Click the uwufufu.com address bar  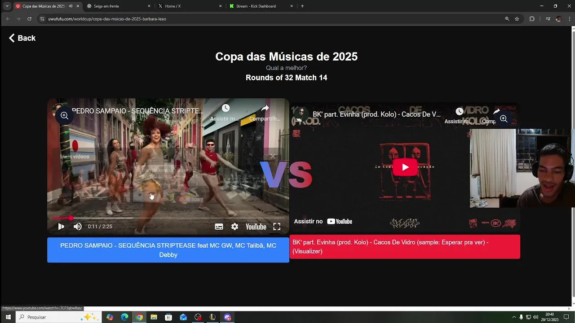[270, 19]
